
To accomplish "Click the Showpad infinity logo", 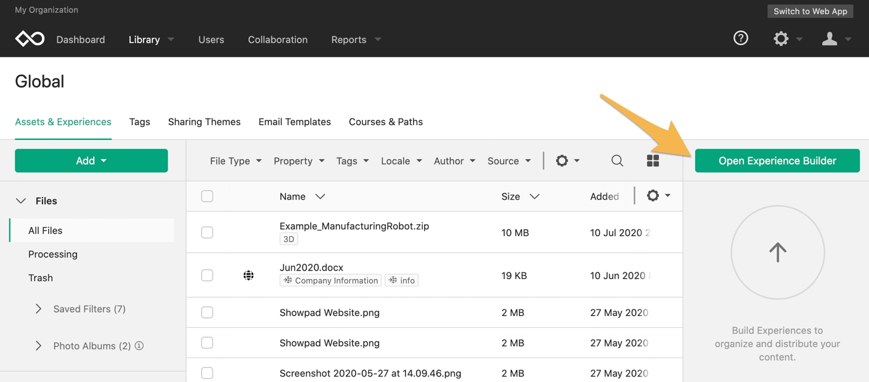I will [x=30, y=39].
